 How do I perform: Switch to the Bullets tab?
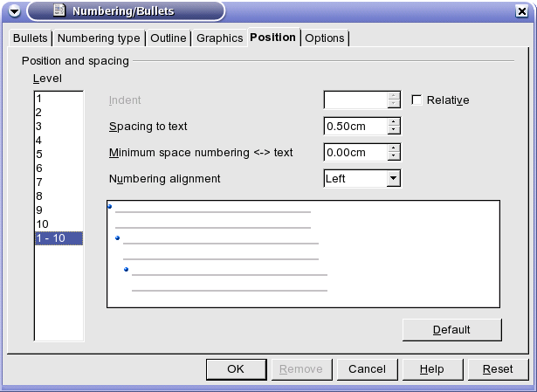tap(31, 38)
